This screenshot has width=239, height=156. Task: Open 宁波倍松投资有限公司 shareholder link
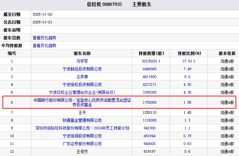tap(82, 84)
